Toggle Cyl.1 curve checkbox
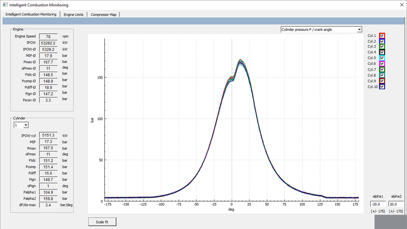The height and width of the screenshot is (229, 407). 382,35
